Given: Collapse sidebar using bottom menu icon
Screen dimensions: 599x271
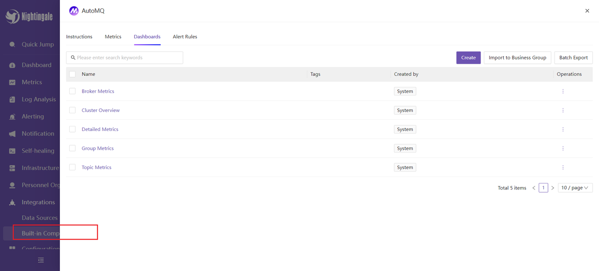Looking at the screenshot, I should click(41, 260).
